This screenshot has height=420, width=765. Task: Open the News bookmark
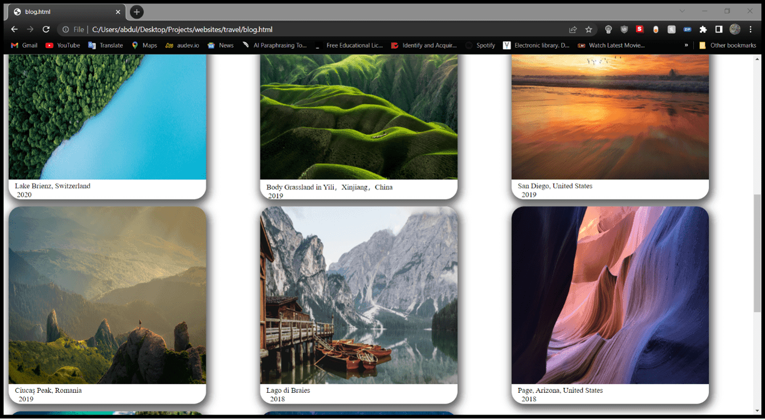coord(220,45)
